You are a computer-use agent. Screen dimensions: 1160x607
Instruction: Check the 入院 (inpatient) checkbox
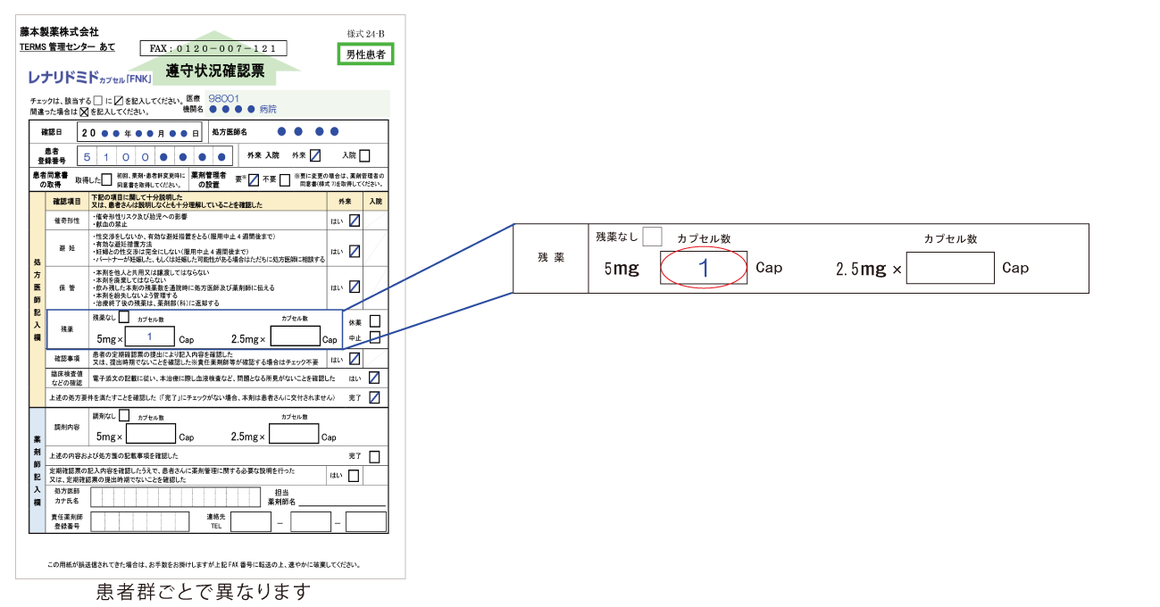[x=364, y=155]
